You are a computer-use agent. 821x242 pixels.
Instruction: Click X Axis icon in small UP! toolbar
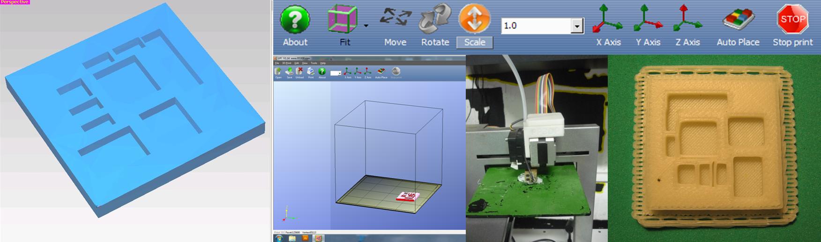point(348,71)
